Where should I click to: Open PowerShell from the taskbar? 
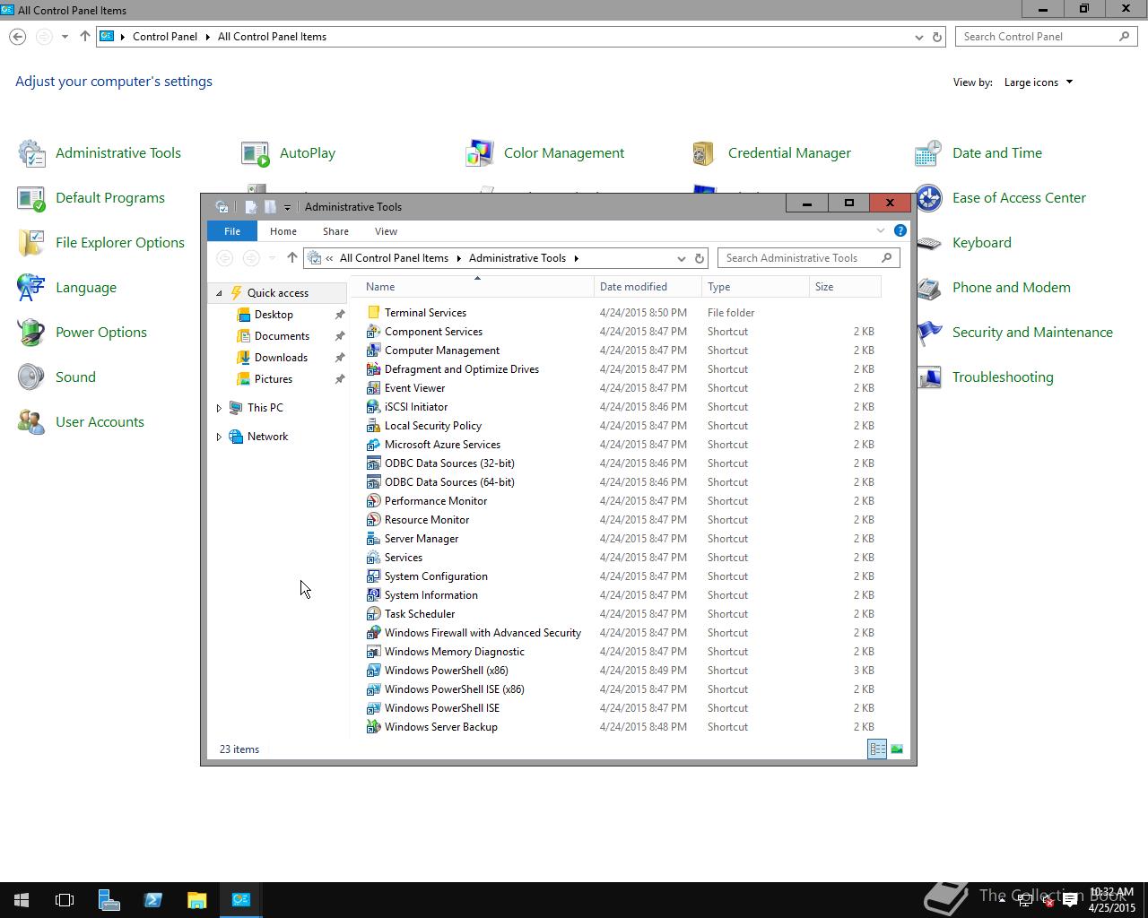(153, 900)
